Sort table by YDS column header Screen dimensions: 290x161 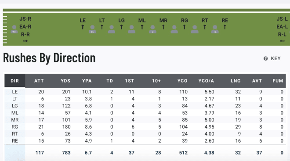[65, 81]
